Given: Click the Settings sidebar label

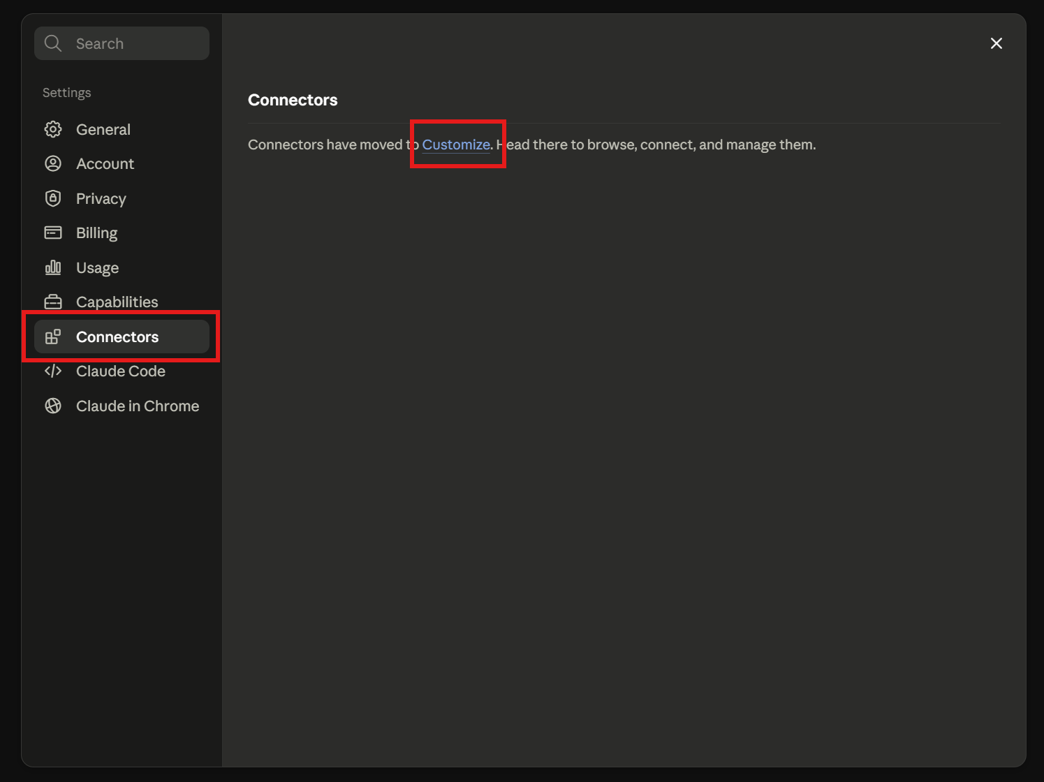Looking at the screenshot, I should (x=66, y=93).
